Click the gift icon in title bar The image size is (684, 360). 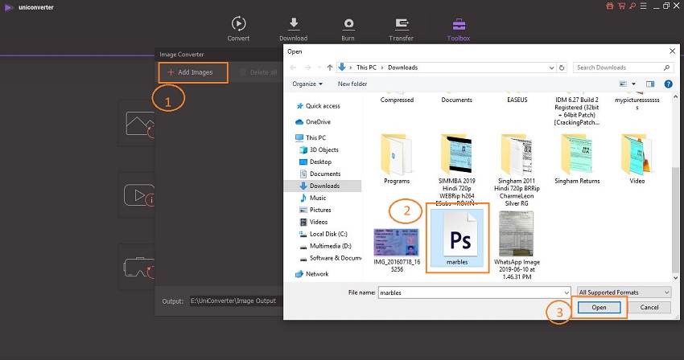[x=610, y=6]
